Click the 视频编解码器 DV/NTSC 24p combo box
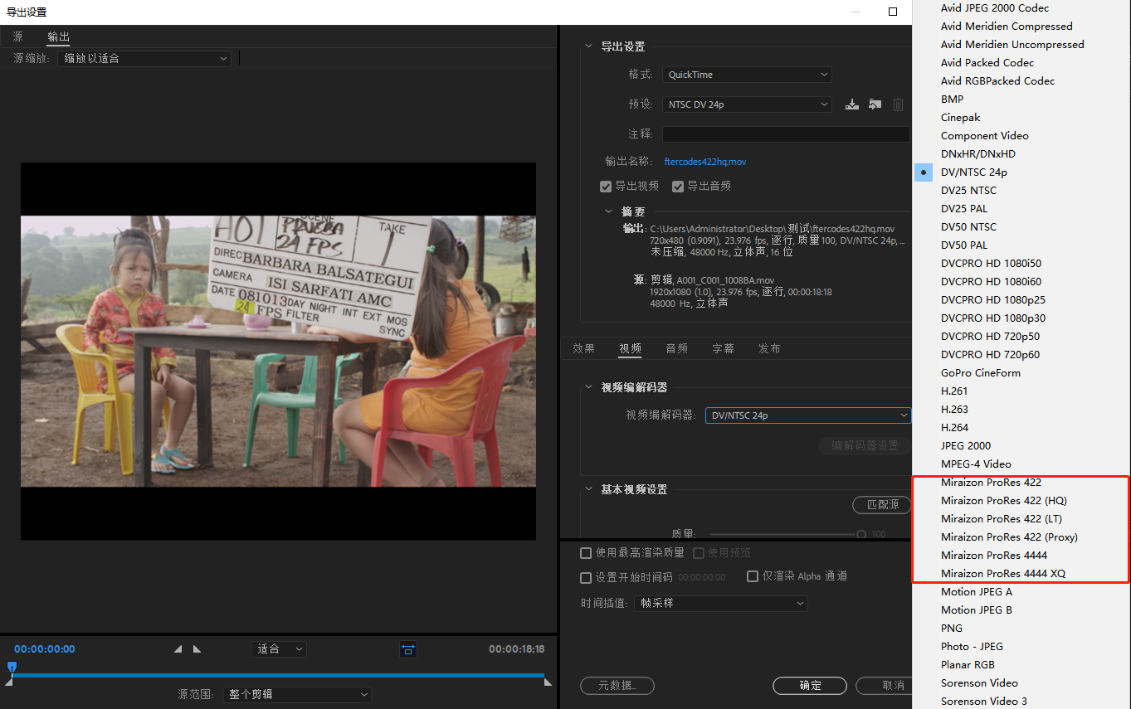1131x709 pixels. (807, 415)
